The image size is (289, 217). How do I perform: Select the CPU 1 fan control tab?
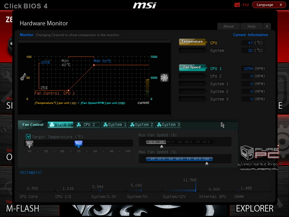[61, 125]
